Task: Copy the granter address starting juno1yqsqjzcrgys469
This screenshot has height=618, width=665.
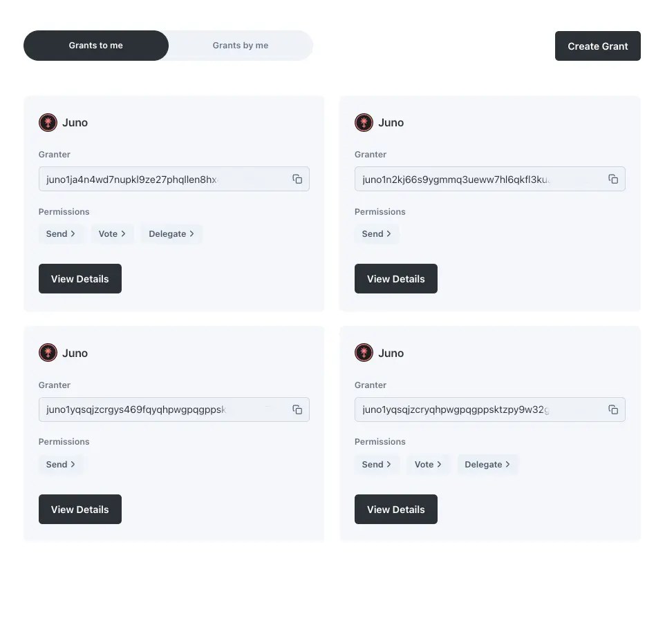Action: tap(297, 409)
